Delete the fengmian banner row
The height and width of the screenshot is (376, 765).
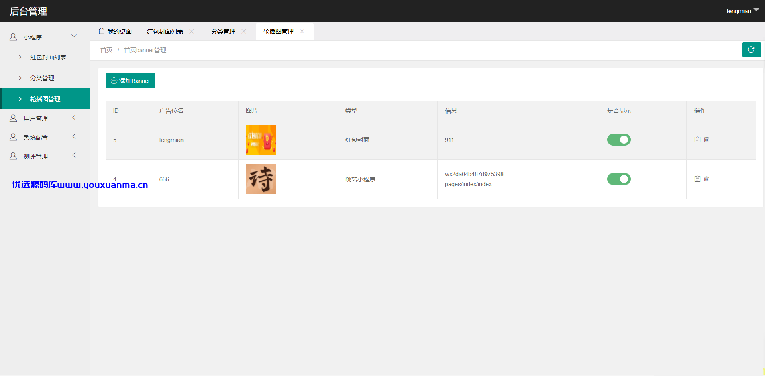(706, 140)
